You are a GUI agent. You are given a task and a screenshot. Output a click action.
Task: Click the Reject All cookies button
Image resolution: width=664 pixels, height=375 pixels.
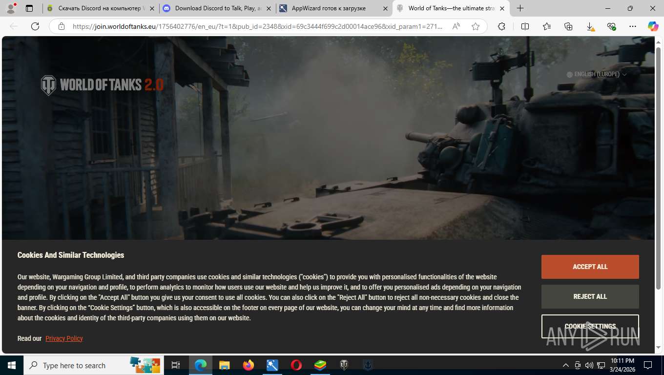(x=590, y=296)
